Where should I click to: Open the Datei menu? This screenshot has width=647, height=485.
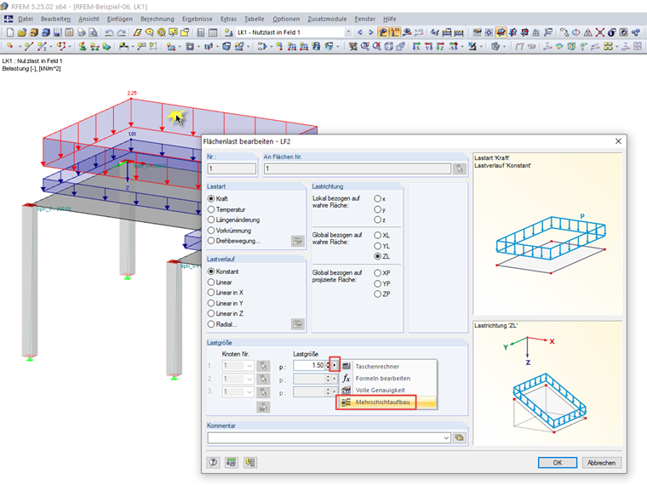coord(26,19)
